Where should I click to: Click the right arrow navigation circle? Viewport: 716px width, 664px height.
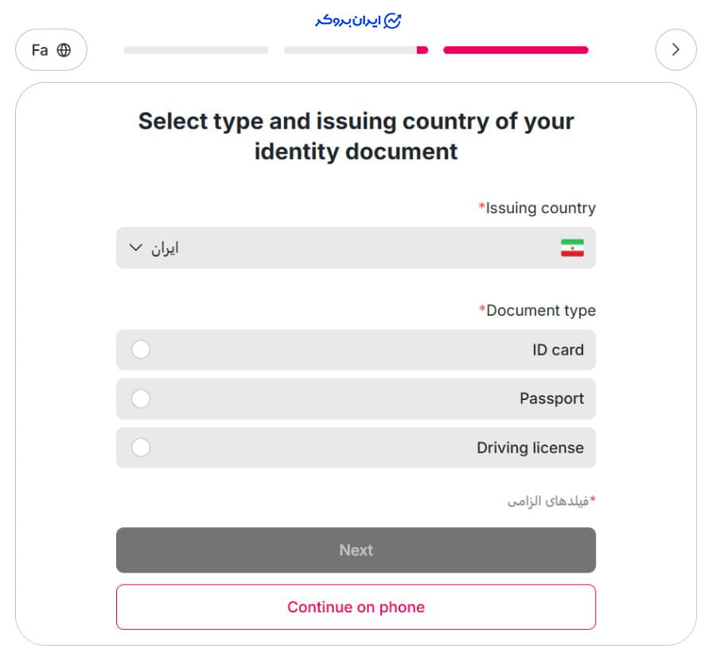(675, 49)
